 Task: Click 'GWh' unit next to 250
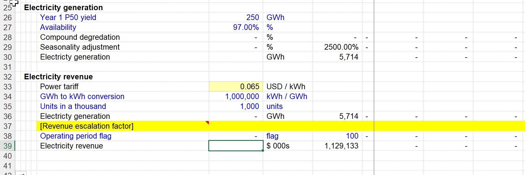(275, 17)
